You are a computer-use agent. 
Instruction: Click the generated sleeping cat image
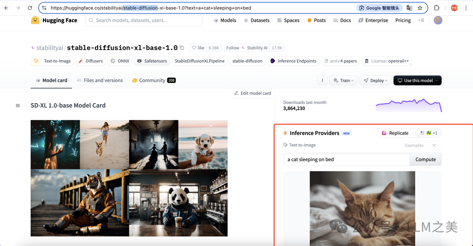click(362, 208)
